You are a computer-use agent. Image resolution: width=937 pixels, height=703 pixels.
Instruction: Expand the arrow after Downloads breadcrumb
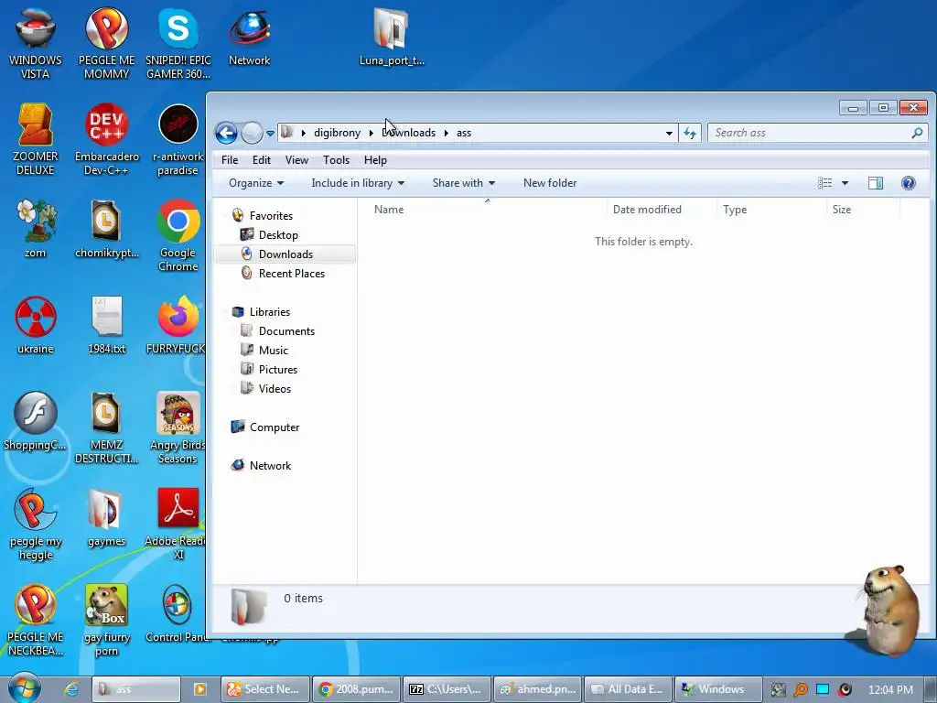tap(446, 133)
